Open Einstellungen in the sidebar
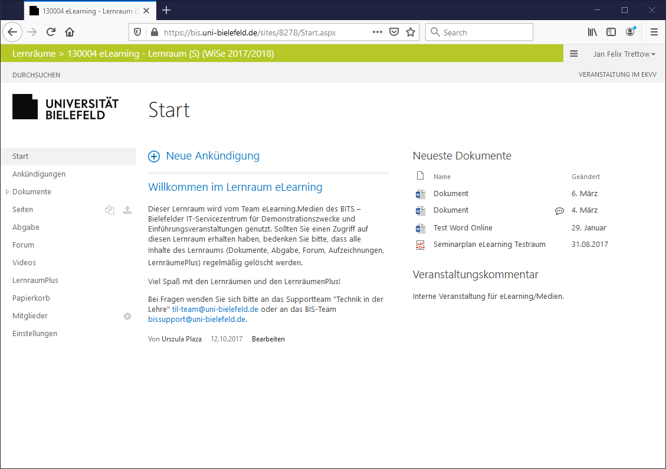Image resolution: width=666 pixels, height=469 pixels. pyautogui.click(x=34, y=333)
